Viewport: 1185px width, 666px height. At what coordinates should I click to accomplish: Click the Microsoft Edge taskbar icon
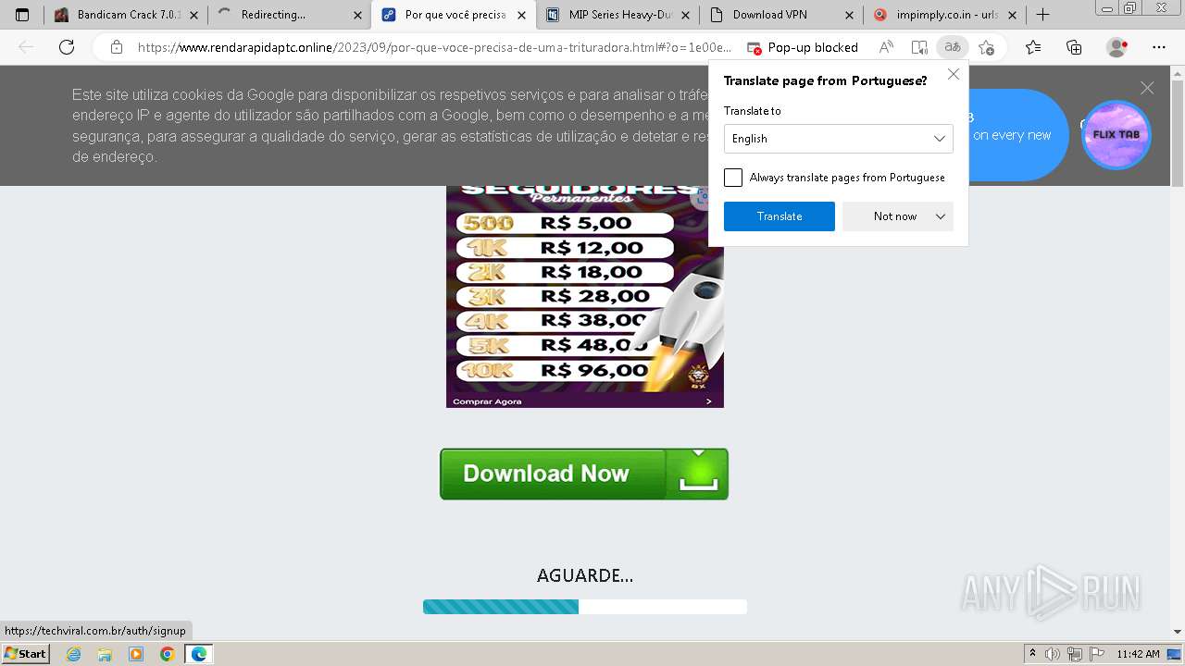[198, 654]
